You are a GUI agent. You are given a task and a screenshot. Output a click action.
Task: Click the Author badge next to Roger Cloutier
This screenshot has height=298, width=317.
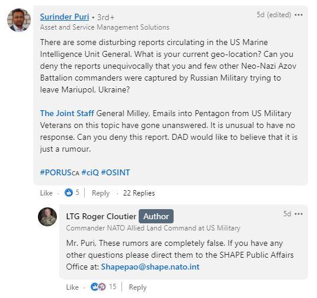[x=156, y=216]
